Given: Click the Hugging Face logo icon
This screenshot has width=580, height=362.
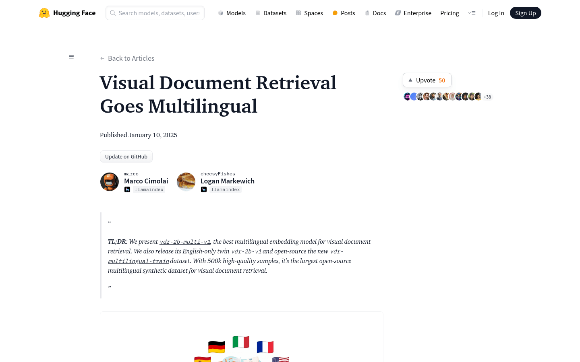Looking at the screenshot, I should [x=44, y=13].
